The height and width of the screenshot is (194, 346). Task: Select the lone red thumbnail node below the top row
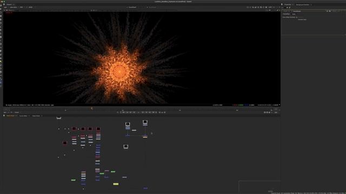click(65, 143)
